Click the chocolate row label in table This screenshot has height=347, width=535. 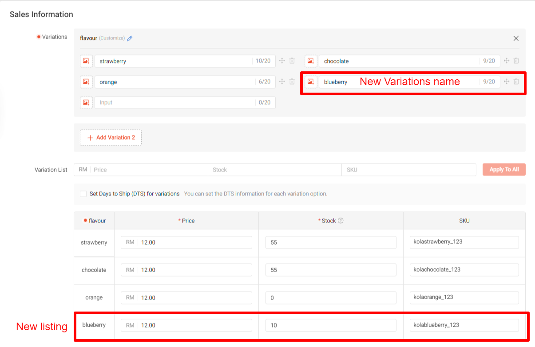(94, 270)
